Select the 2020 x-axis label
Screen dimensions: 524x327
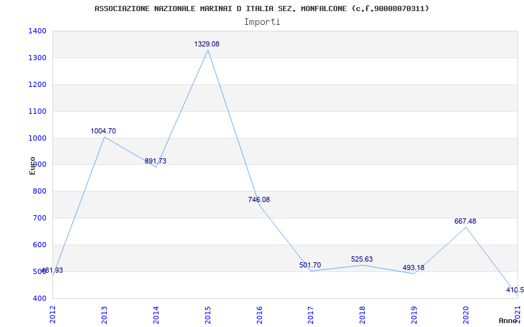coord(466,315)
